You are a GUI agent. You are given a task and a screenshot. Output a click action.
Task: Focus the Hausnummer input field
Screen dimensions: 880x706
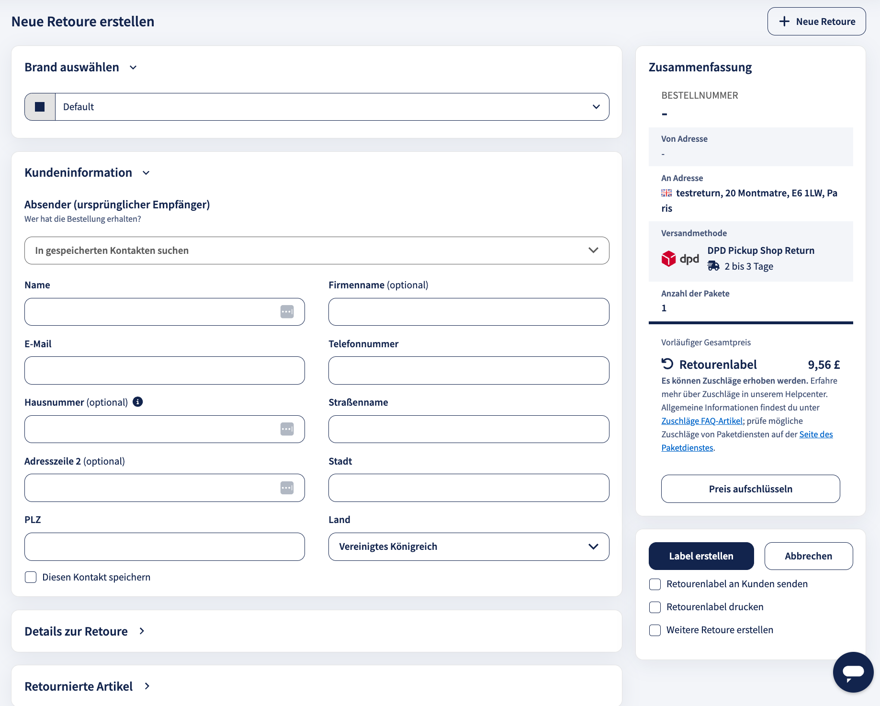(x=165, y=429)
